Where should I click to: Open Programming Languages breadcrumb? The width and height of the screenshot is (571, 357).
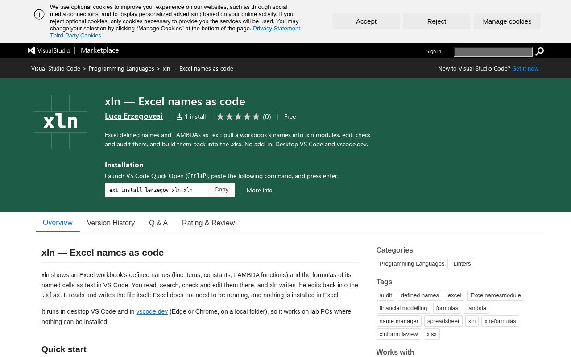(121, 68)
